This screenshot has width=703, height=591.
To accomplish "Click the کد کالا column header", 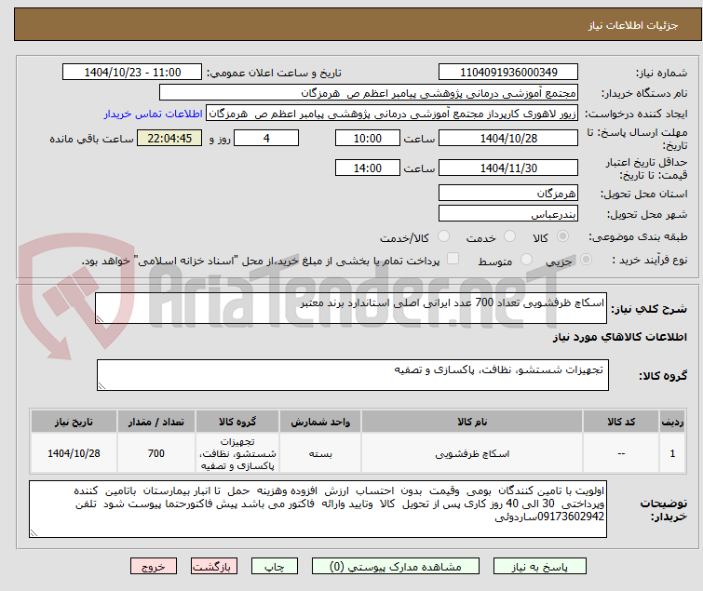I will tap(621, 422).
